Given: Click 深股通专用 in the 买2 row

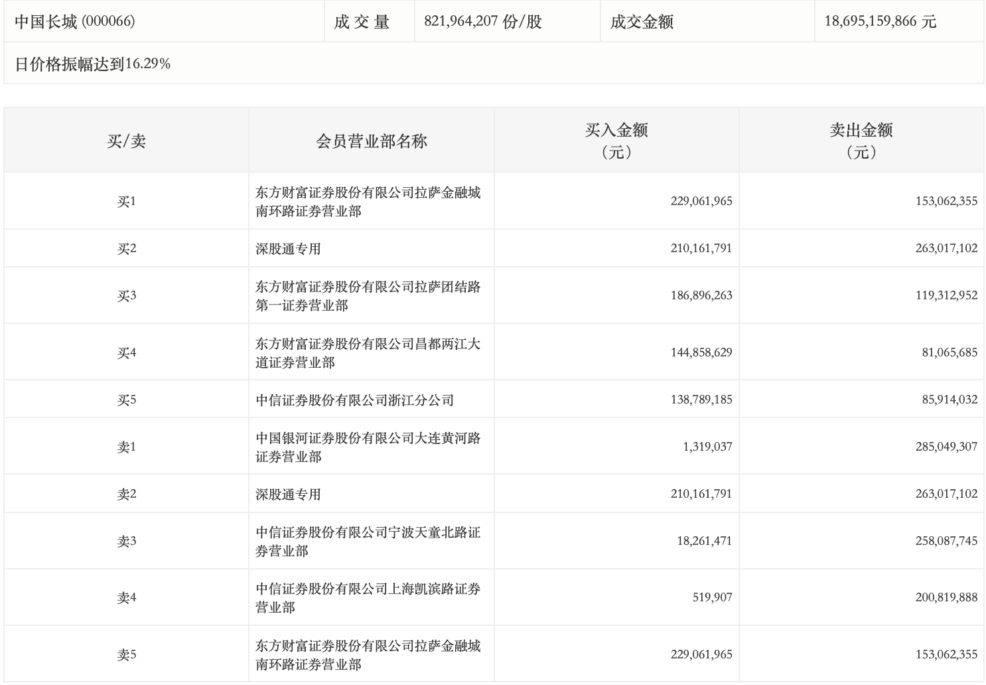Looking at the screenshot, I should point(288,249).
